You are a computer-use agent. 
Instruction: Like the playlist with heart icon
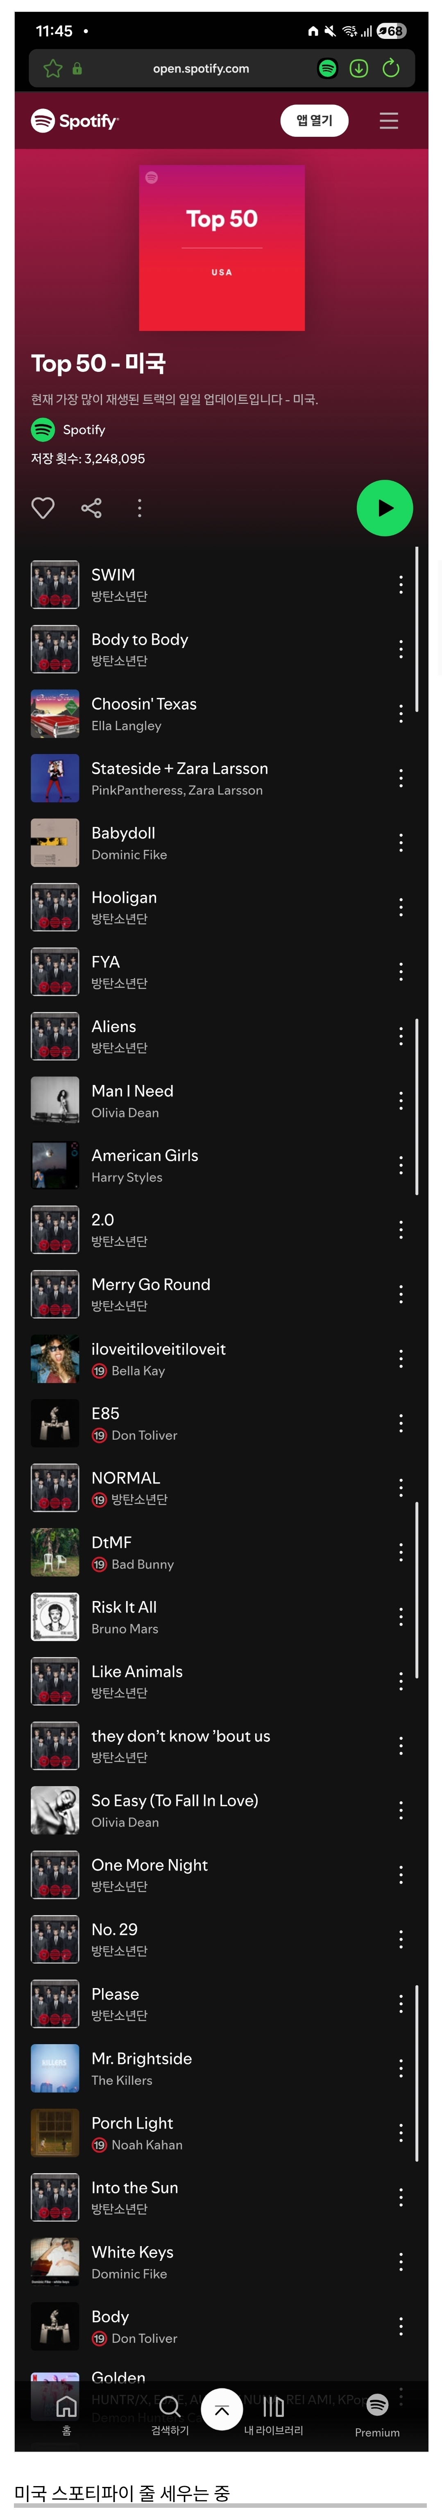tap(43, 508)
